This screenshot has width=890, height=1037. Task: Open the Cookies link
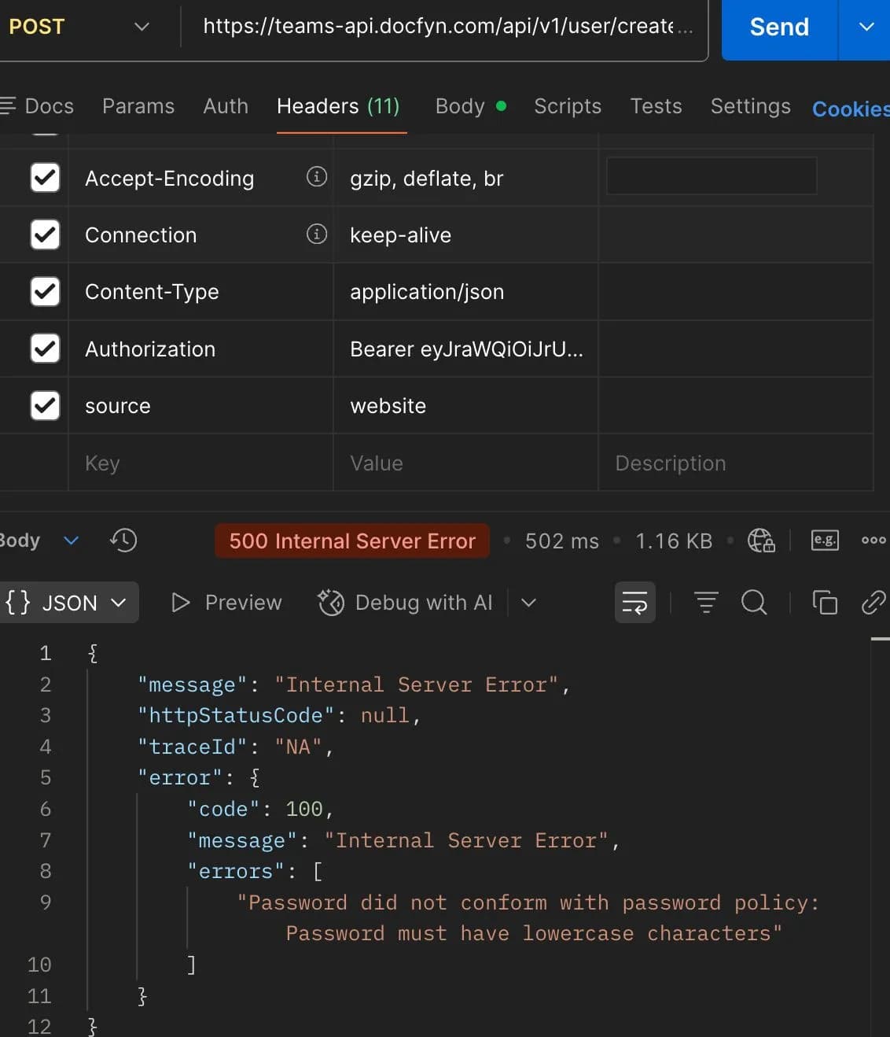[851, 109]
